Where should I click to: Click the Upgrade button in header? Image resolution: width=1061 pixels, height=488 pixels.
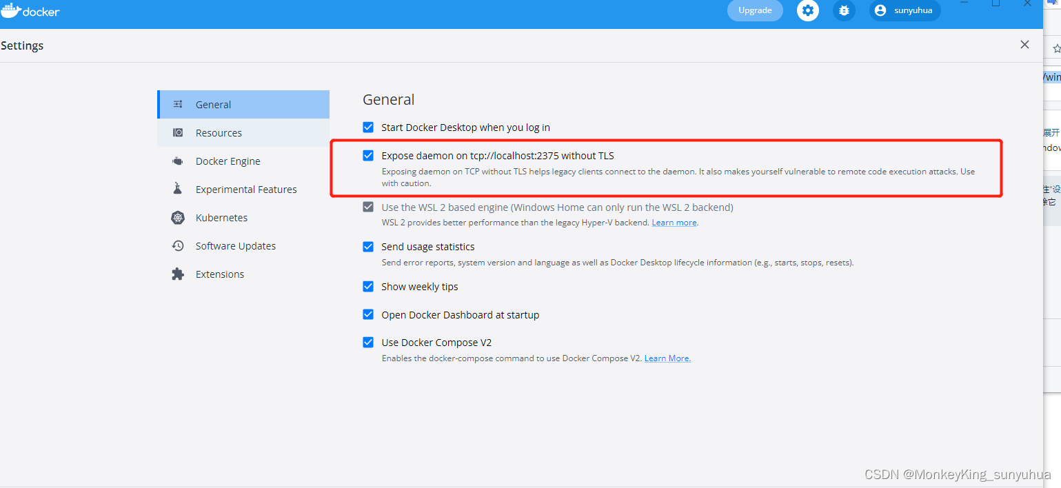[755, 10]
